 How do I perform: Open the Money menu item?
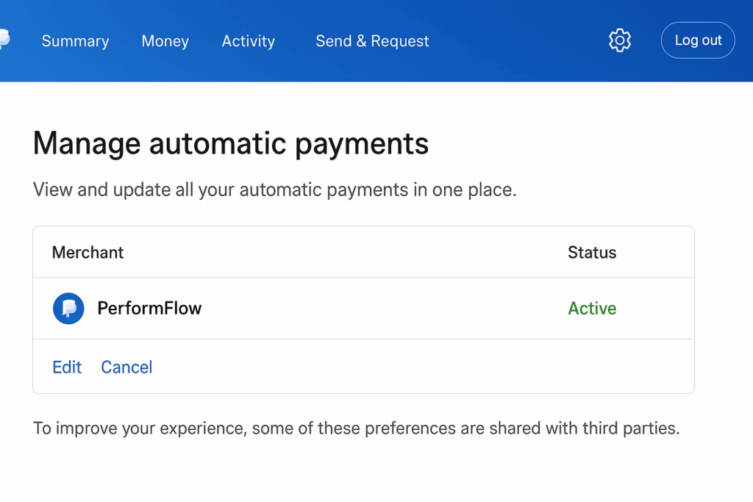coord(165,41)
